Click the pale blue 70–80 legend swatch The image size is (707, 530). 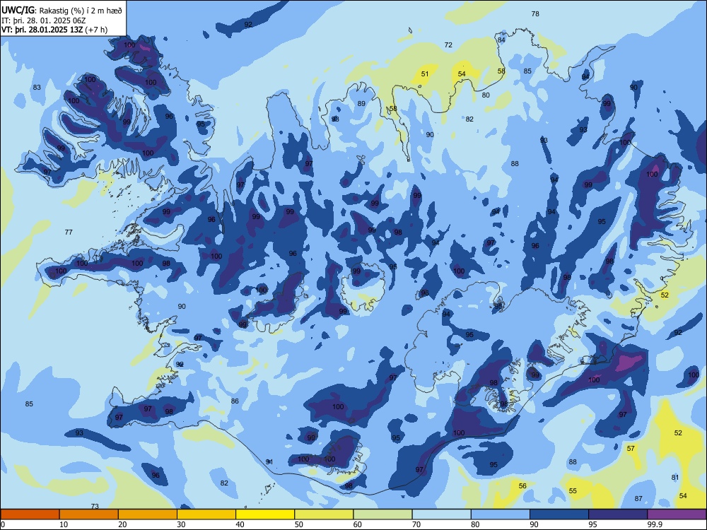pyautogui.click(x=441, y=514)
